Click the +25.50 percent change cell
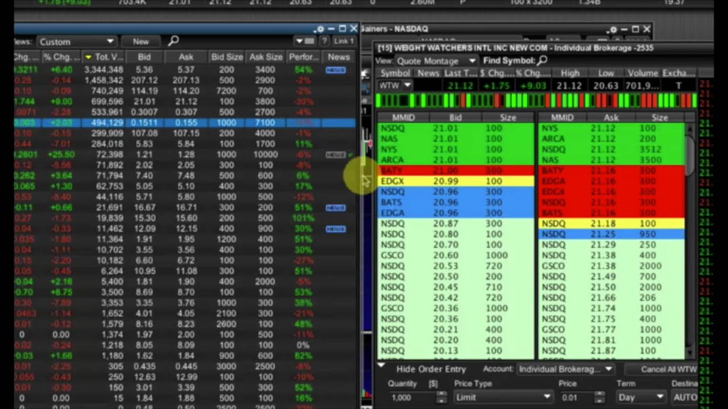The height and width of the screenshot is (409, 728). (63, 155)
